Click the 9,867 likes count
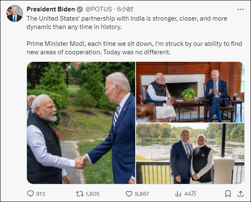Screen dimensions: 251x202 point(142,194)
